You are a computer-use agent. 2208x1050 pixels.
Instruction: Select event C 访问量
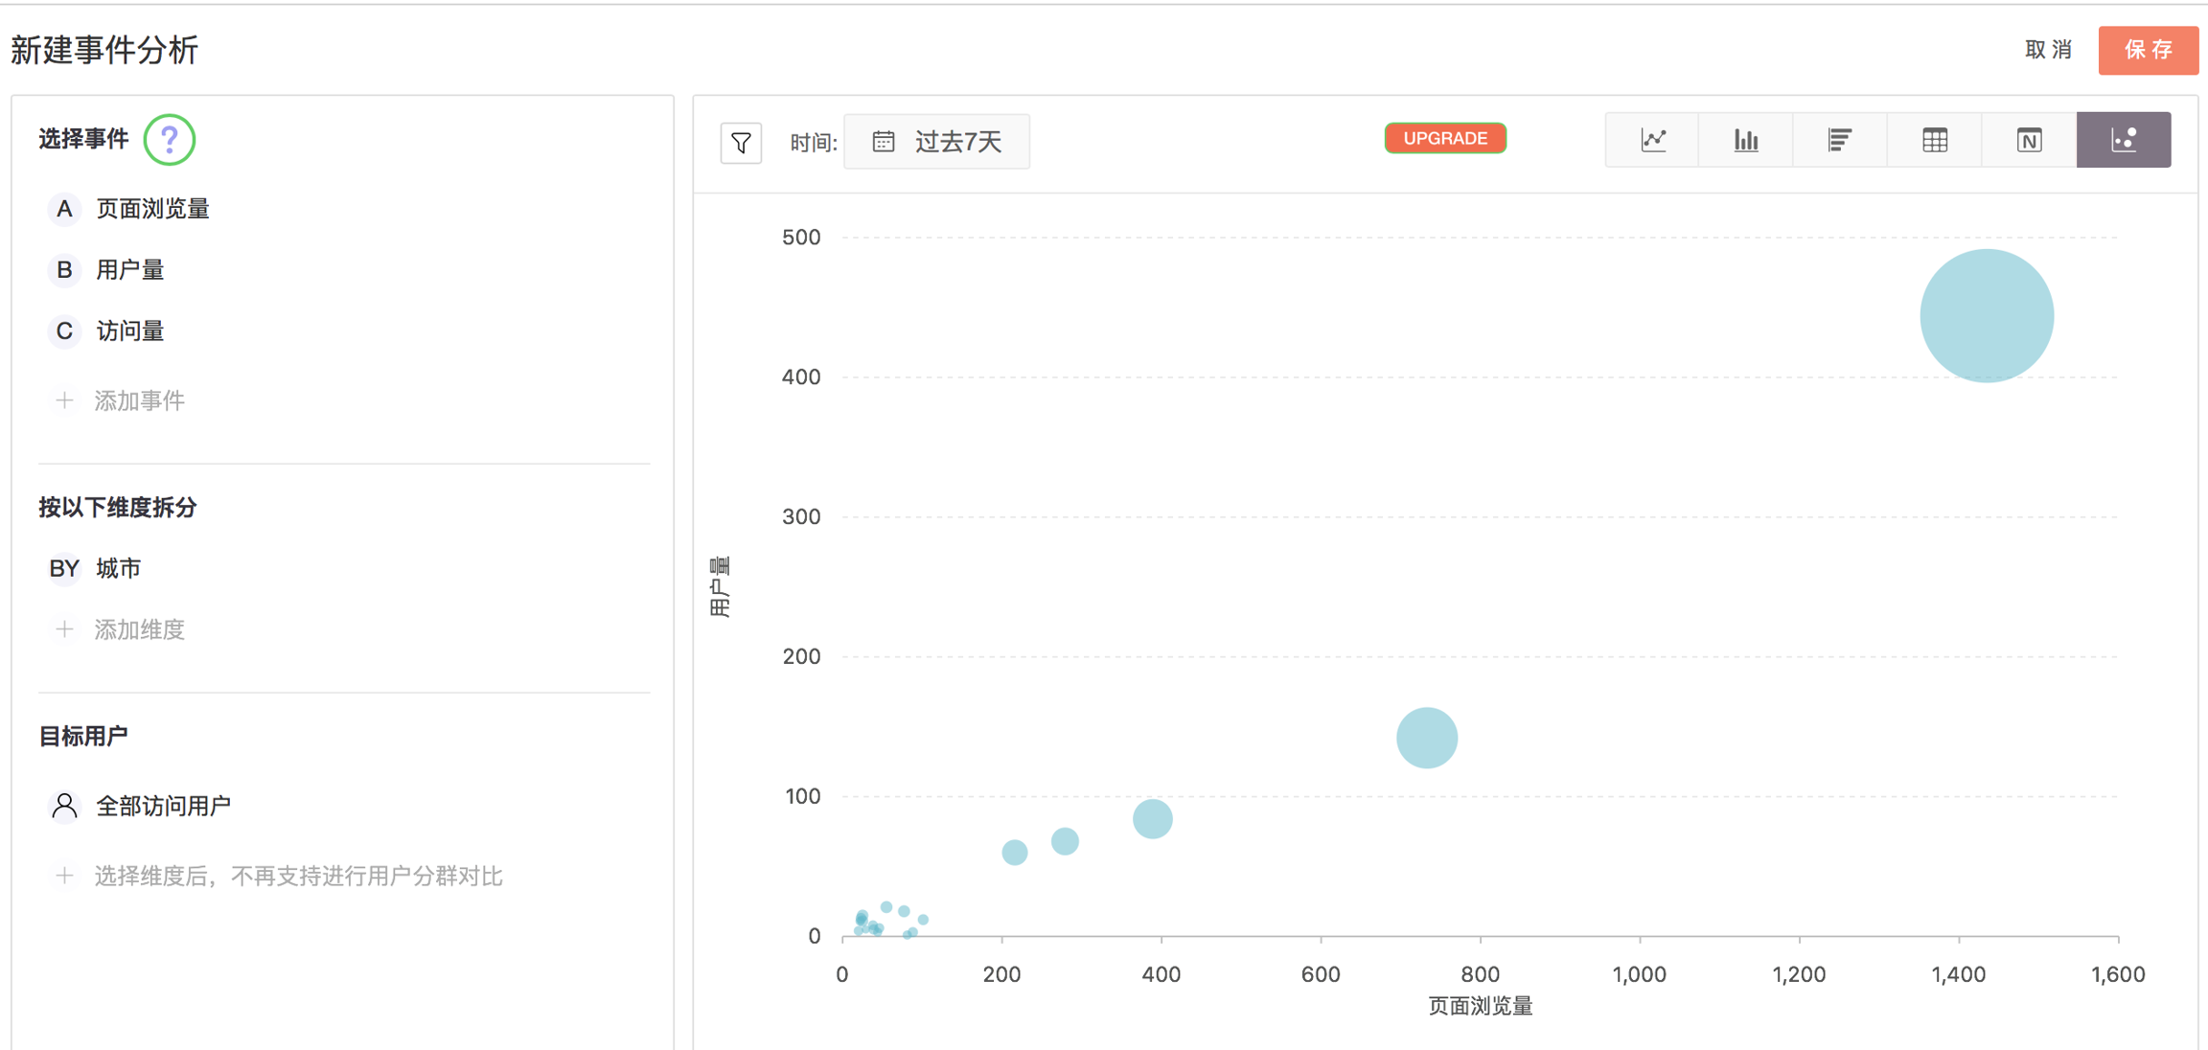[129, 331]
